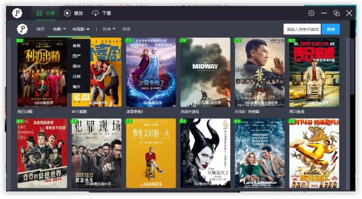Open the 片库 library tab

click(x=45, y=13)
